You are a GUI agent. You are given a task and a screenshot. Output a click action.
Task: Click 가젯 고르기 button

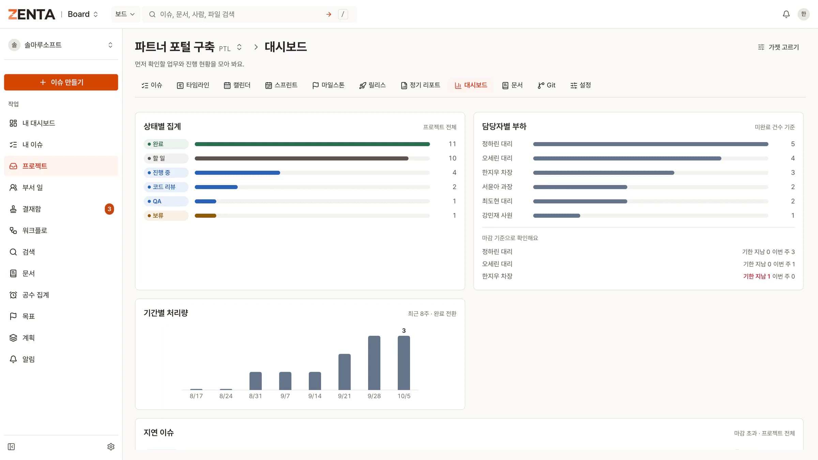tap(778, 47)
